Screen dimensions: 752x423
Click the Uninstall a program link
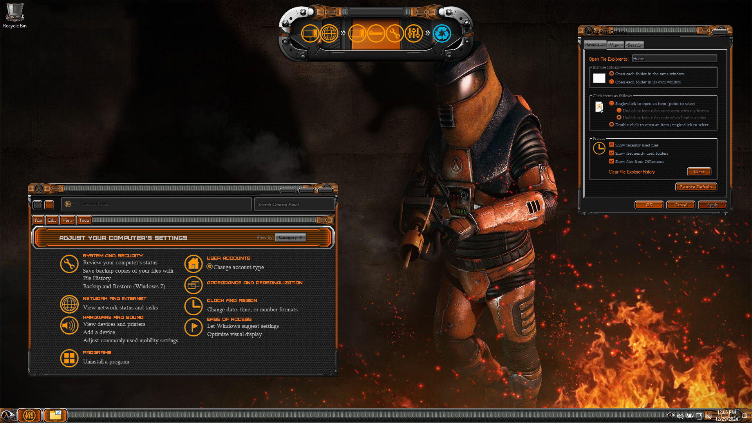tap(106, 362)
